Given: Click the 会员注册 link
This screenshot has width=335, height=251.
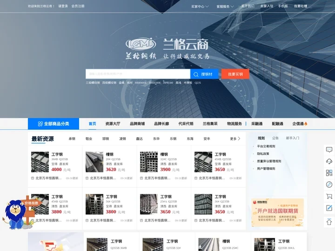Looking at the screenshot, I should click(78, 6).
